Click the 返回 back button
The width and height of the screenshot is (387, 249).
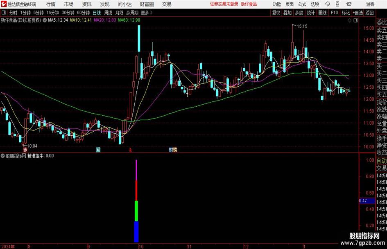369,13
